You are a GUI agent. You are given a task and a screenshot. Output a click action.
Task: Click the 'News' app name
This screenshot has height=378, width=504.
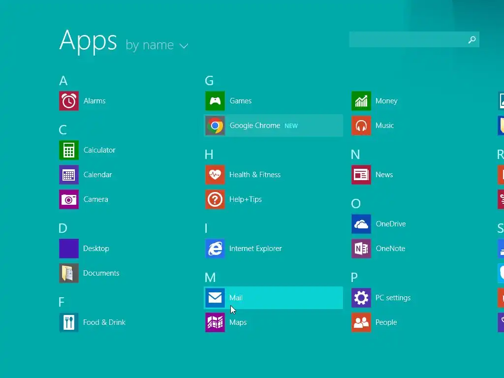click(384, 175)
